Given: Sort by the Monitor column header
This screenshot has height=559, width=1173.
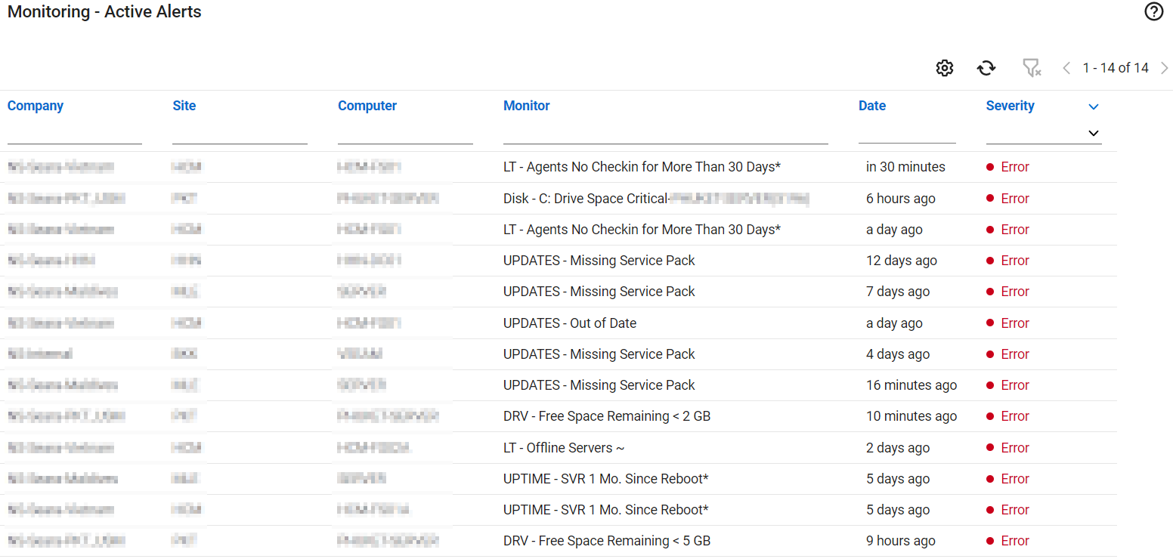Looking at the screenshot, I should click(526, 106).
